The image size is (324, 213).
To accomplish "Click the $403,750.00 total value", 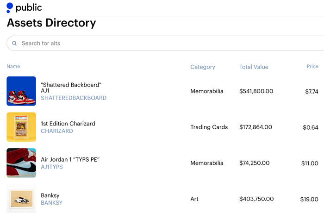I will pos(256,199).
